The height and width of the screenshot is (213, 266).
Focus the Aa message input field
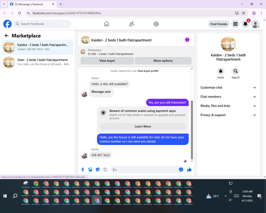coord(145,170)
